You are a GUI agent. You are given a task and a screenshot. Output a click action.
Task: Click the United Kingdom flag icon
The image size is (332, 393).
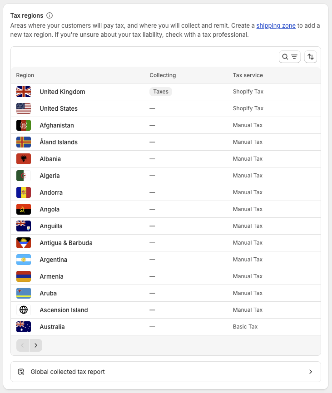(x=24, y=91)
